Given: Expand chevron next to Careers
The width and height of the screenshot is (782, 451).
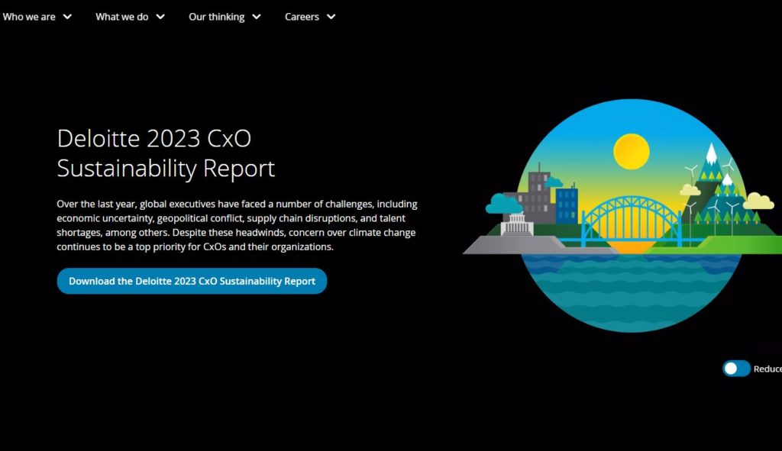Looking at the screenshot, I should coord(331,17).
